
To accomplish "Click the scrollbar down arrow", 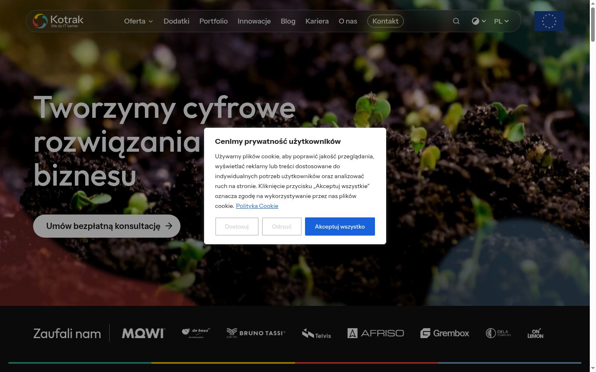I will tap(593, 368).
